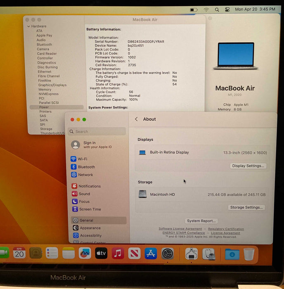Image resolution: width=284 pixels, height=289 pixels.
Task: Click the Macintosh HD storage row
Action: [202, 194]
